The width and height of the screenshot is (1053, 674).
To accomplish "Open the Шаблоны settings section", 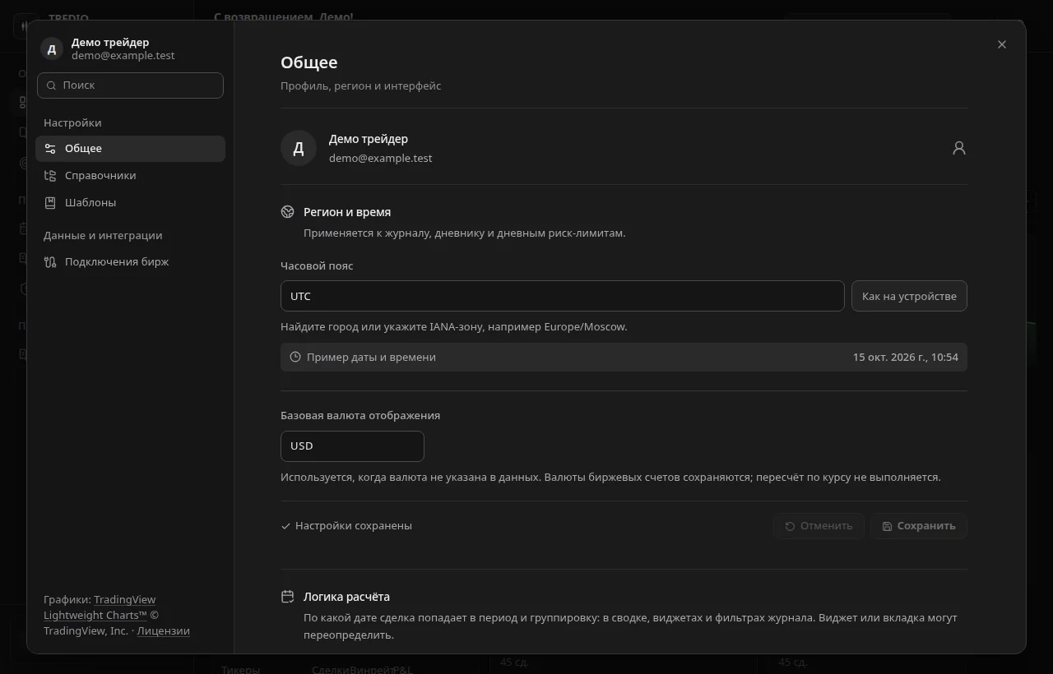I will (130, 203).
